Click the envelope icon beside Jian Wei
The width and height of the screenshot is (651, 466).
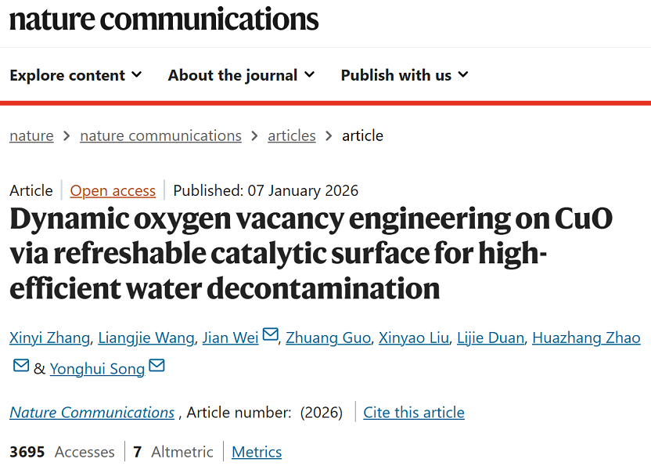coord(270,335)
